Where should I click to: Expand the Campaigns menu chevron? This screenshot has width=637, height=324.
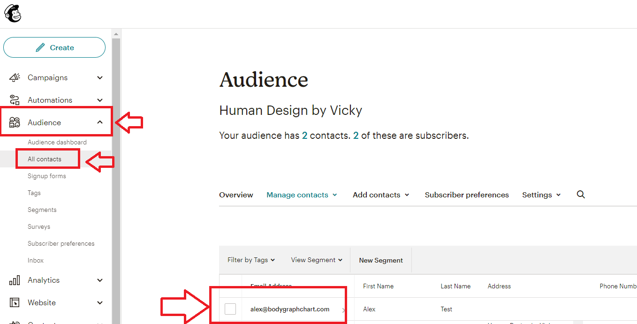[x=100, y=77]
